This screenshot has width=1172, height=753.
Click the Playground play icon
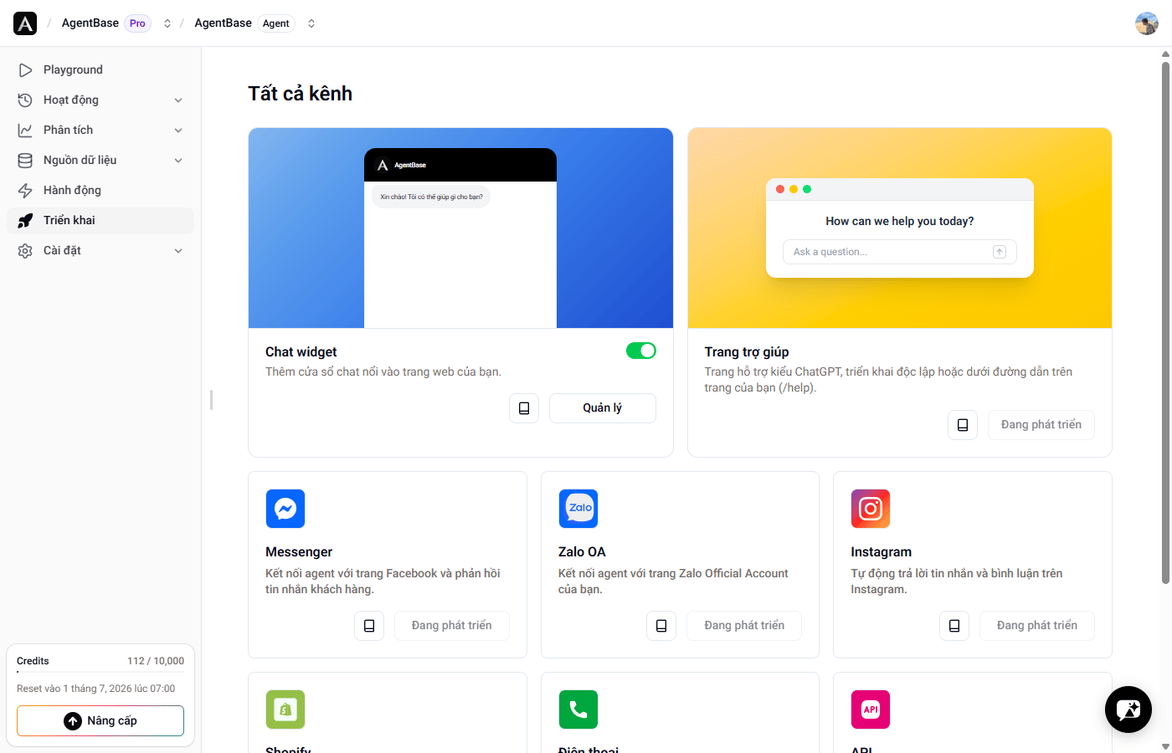(x=26, y=70)
